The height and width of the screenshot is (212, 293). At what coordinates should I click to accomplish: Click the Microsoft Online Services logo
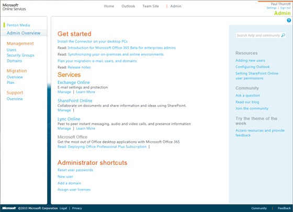[x=14, y=7]
